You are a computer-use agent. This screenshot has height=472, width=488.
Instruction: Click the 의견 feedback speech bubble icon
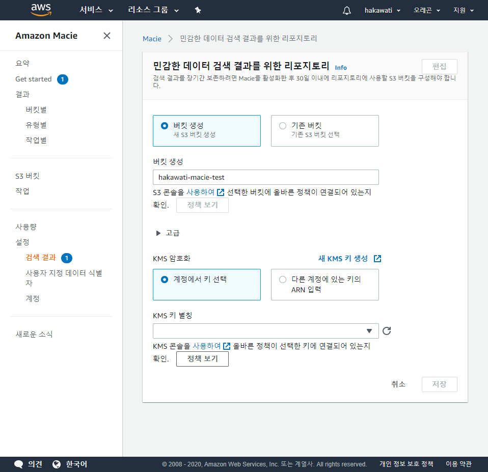[19, 464]
